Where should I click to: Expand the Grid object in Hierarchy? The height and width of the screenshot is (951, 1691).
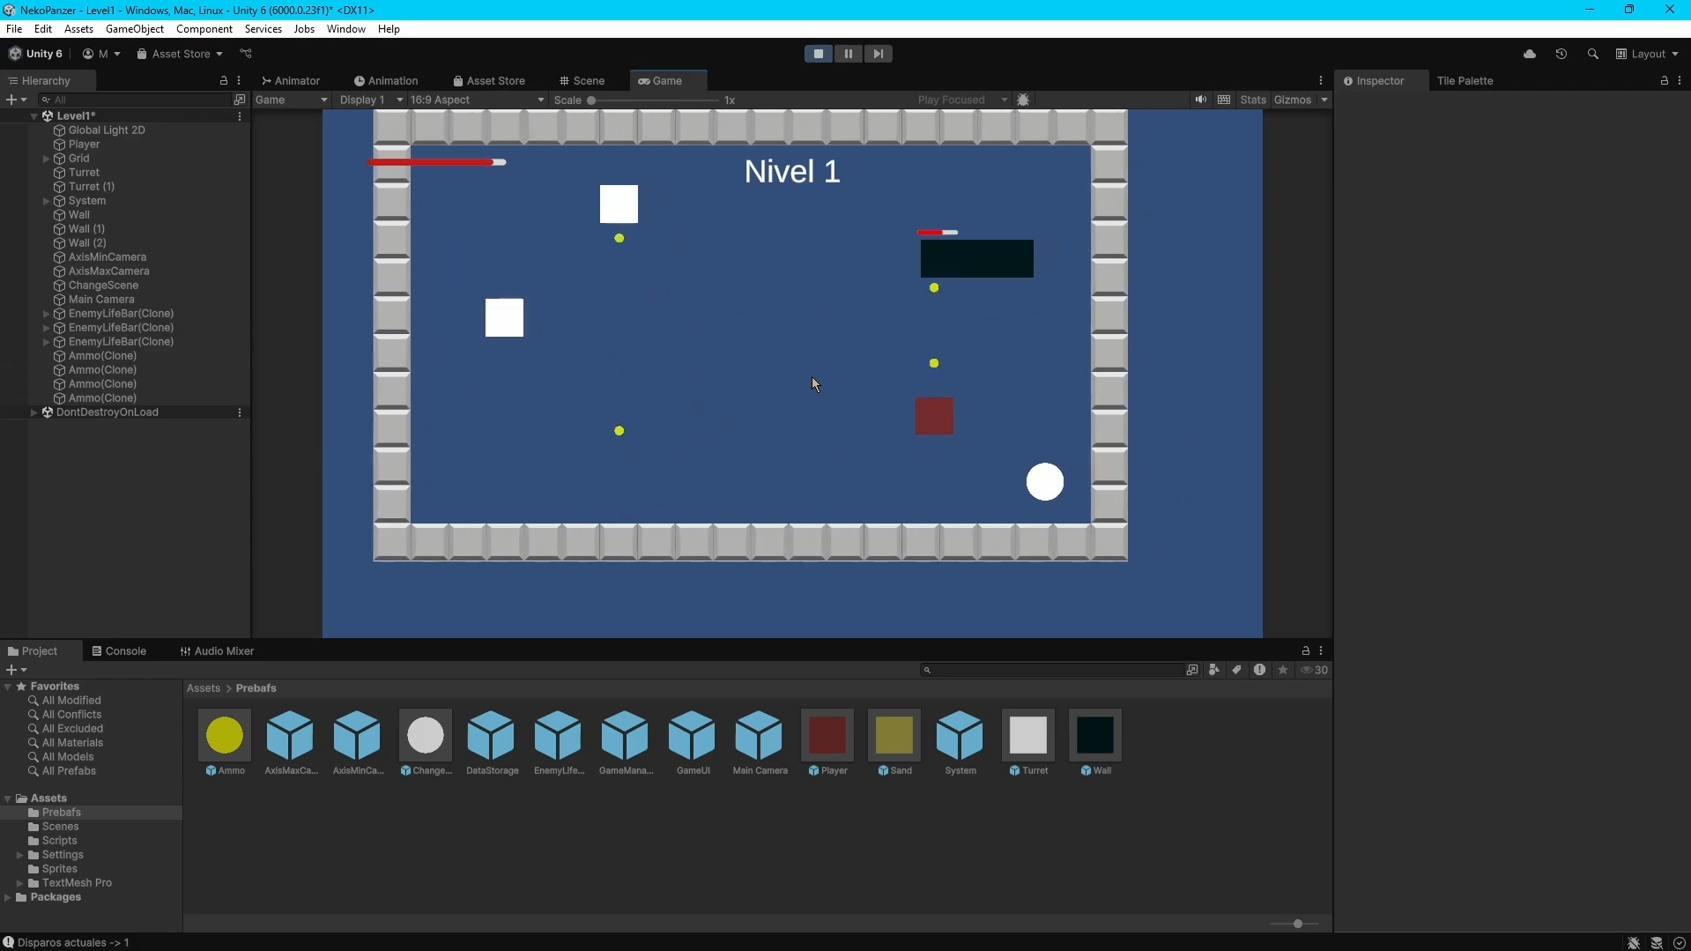click(46, 159)
